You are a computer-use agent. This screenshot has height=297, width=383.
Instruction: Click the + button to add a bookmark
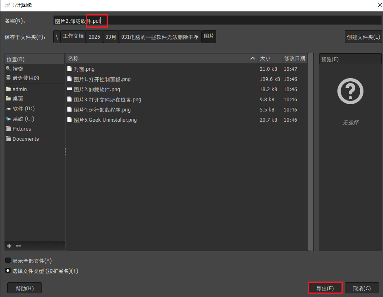[x=9, y=246]
